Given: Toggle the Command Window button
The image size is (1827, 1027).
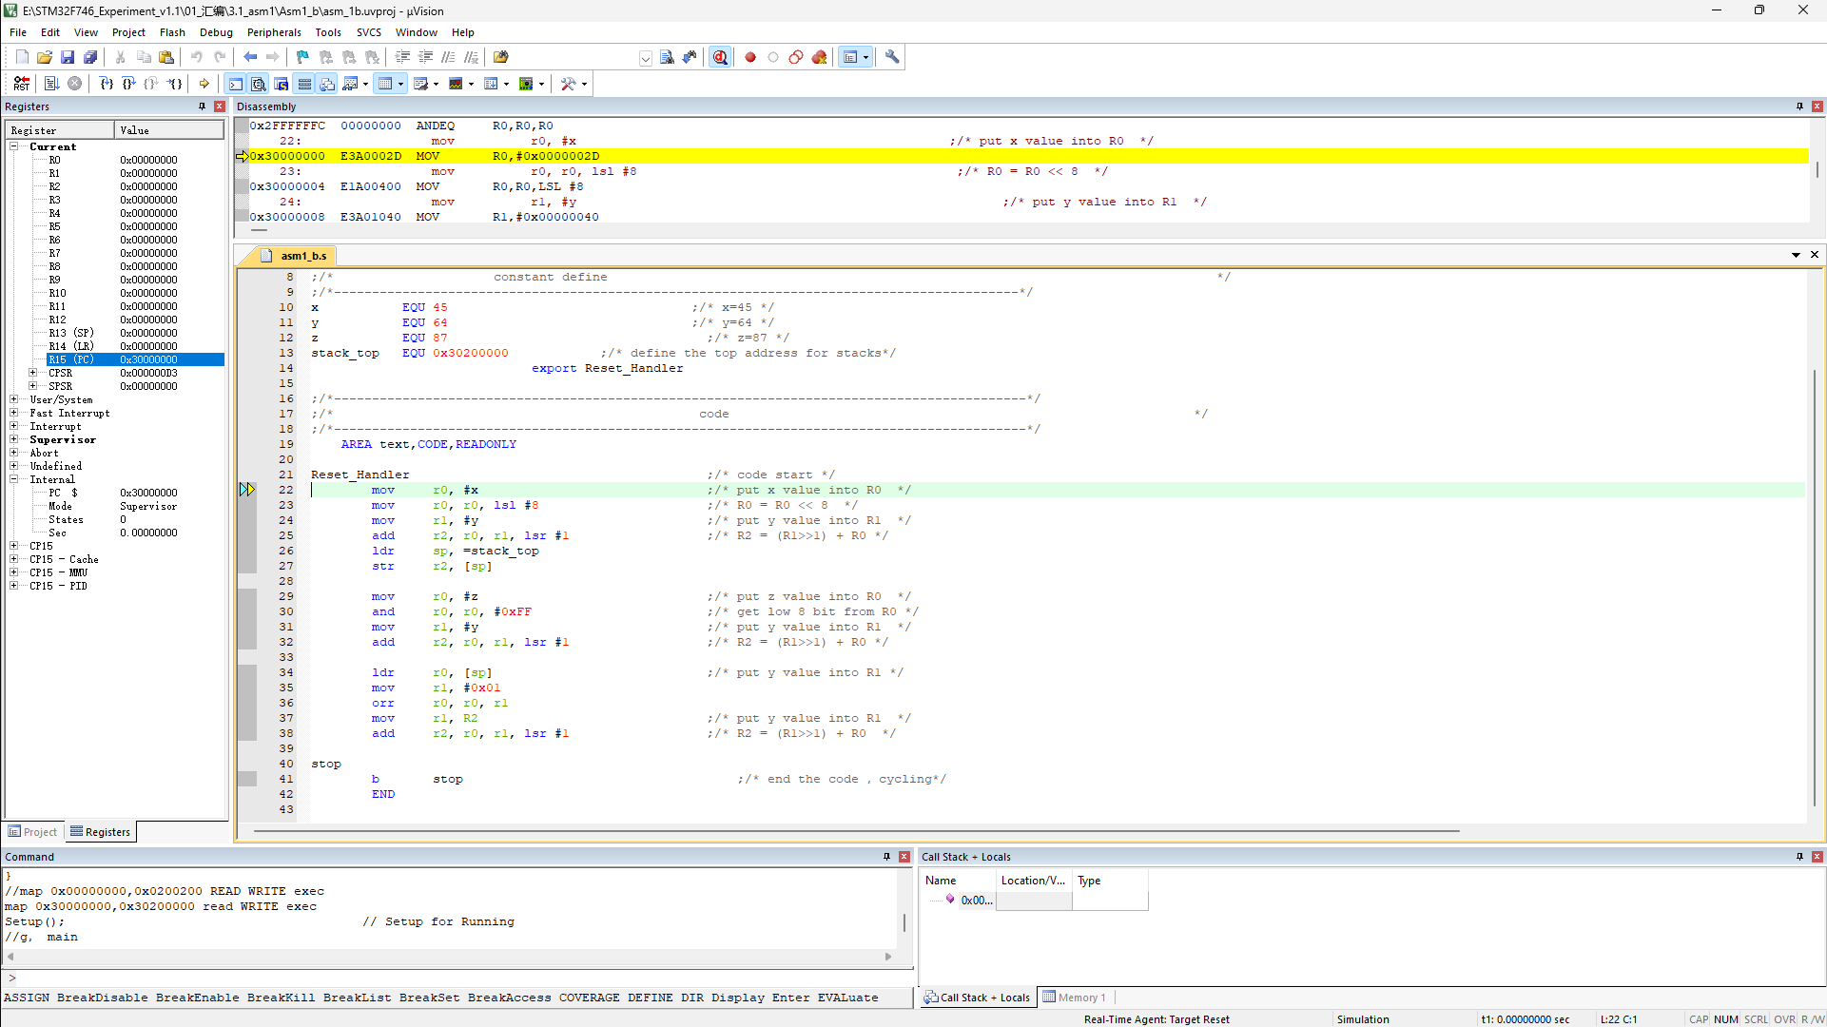Looking at the screenshot, I should 235,84.
